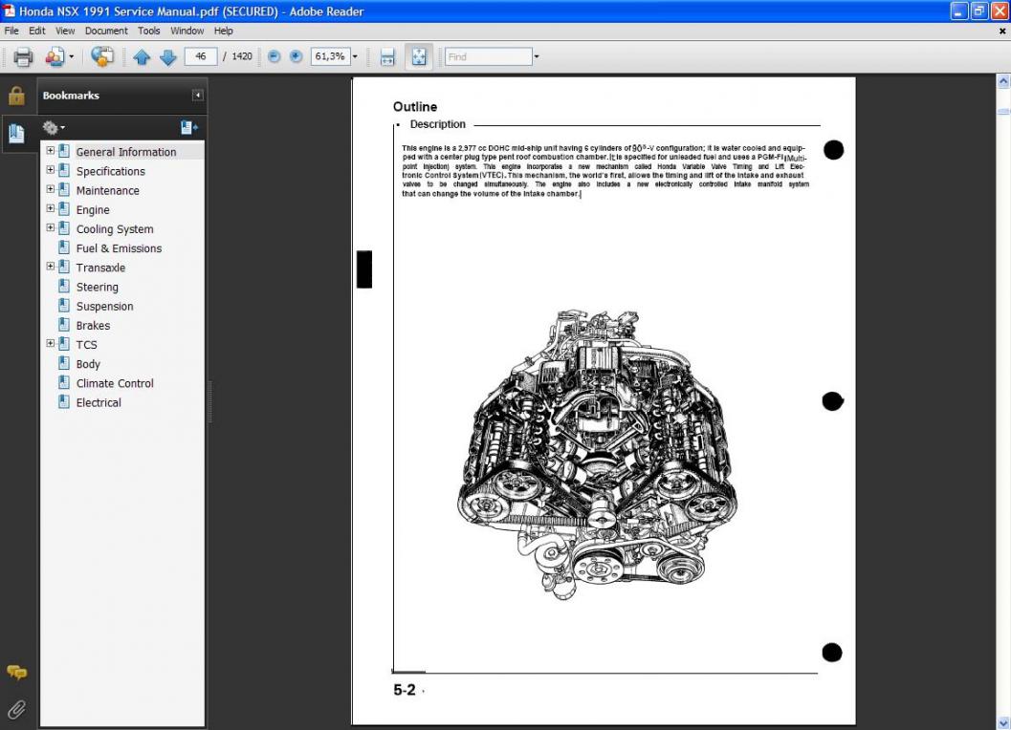Open the Attachments paperclip icon
This screenshot has height=730, width=1011.
coord(17,709)
